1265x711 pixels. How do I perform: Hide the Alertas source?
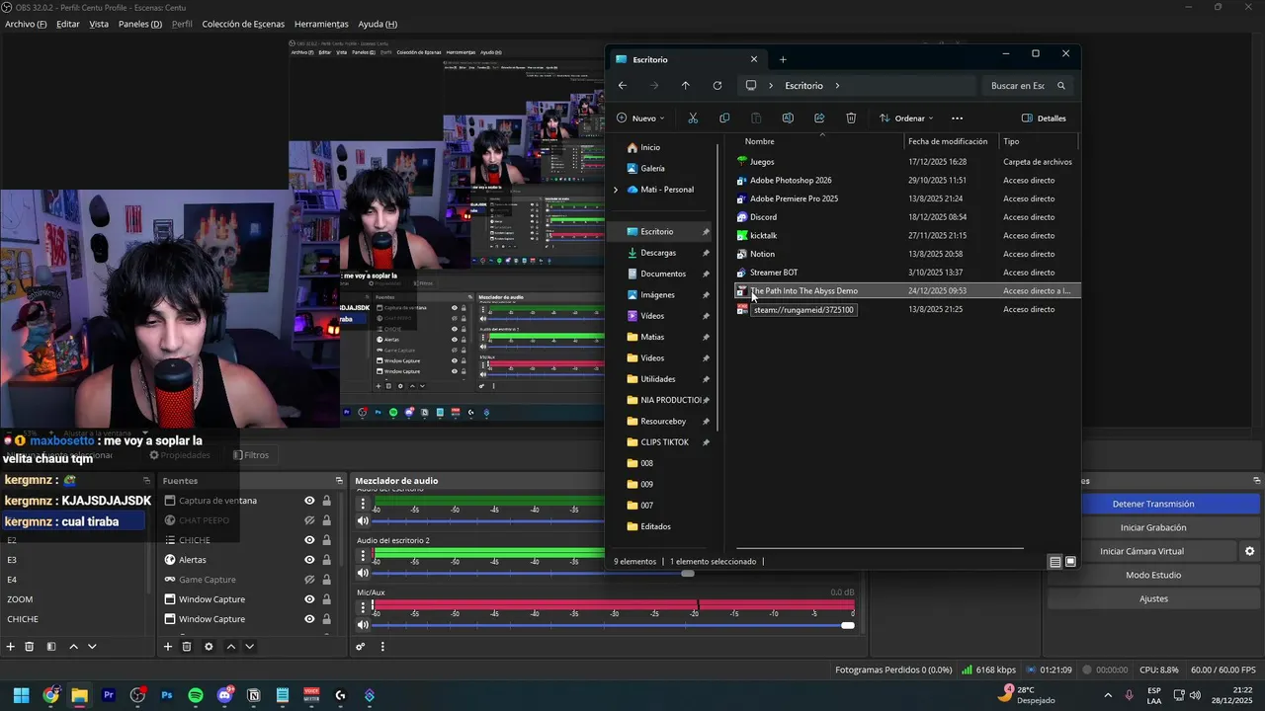point(309,560)
